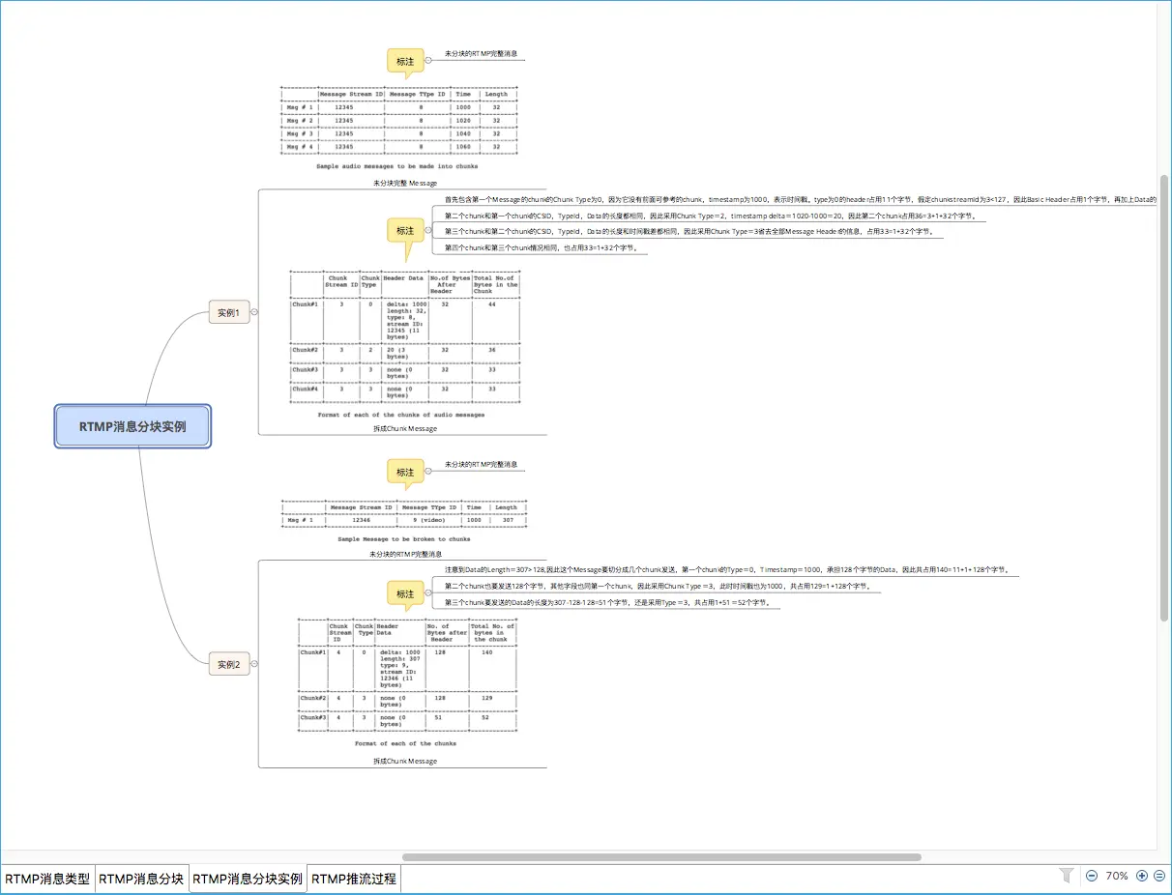Image resolution: width=1172 pixels, height=895 pixels.
Task: Switch to the RTMP消息类型 sheet tab
Action: click(47, 880)
